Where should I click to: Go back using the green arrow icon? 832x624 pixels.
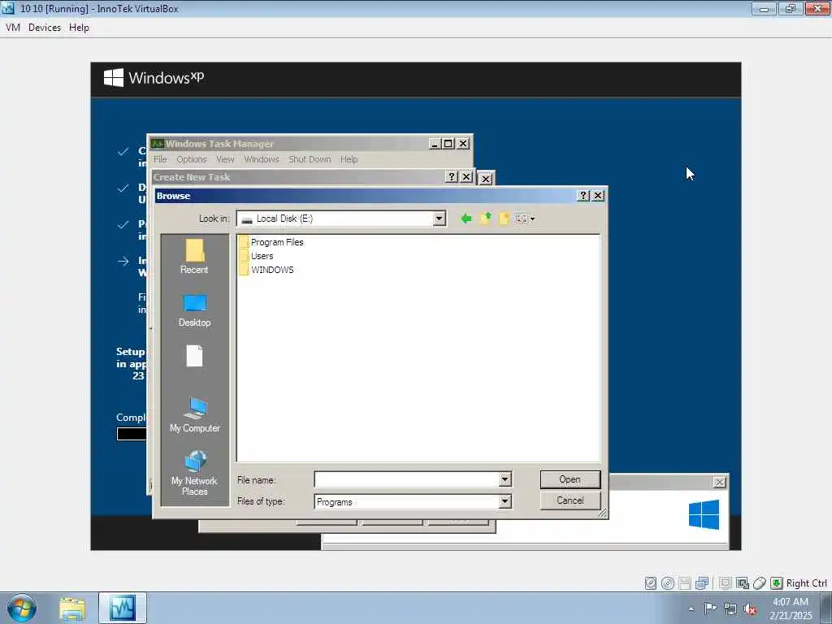click(466, 219)
